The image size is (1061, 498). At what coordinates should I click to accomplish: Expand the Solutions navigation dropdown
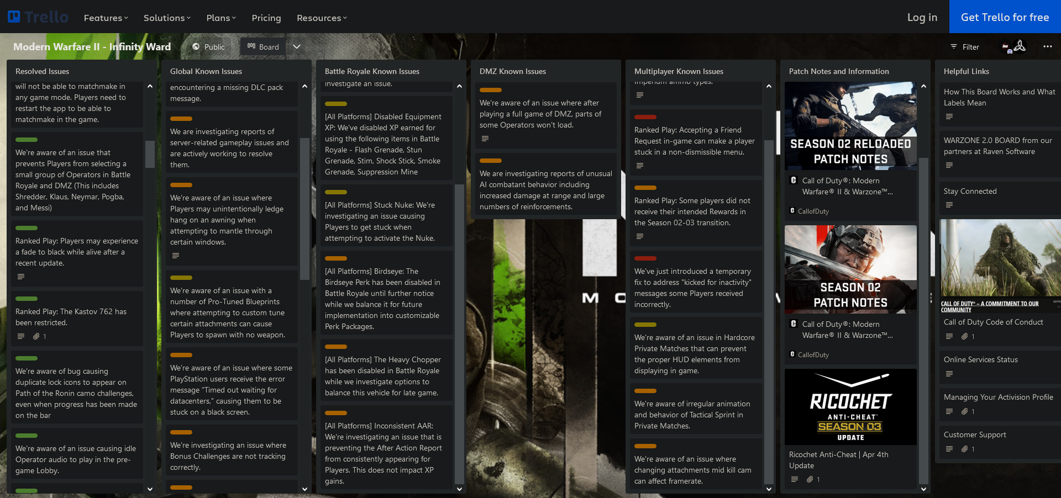[x=167, y=18]
